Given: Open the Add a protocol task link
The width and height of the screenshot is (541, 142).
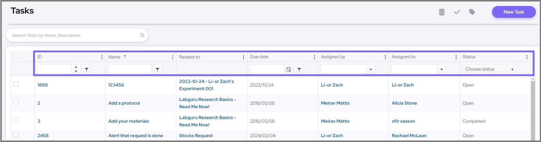Looking at the screenshot, I should pyautogui.click(x=124, y=103).
